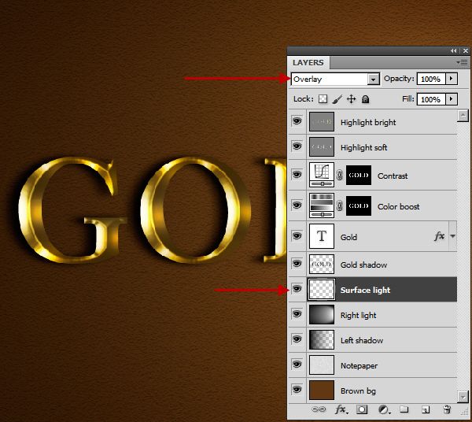Toggle the Surface light layer eye

tap(297, 289)
